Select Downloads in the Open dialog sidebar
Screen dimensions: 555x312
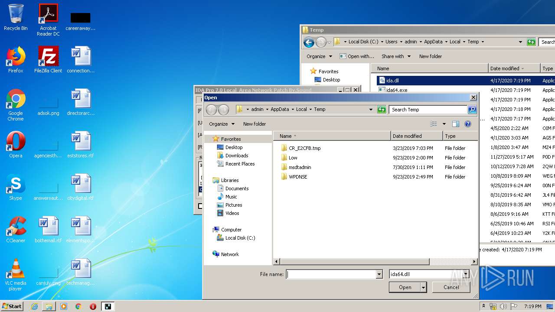(237, 156)
